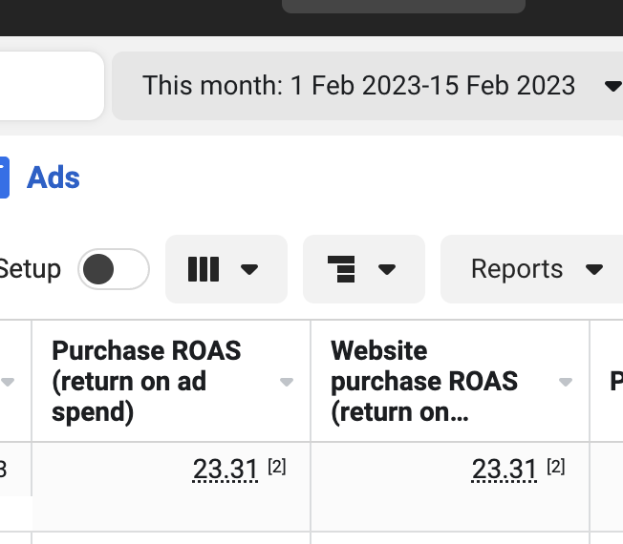Open the Reports dropdown
This screenshot has height=544, width=623.
[x=532, y=269]
